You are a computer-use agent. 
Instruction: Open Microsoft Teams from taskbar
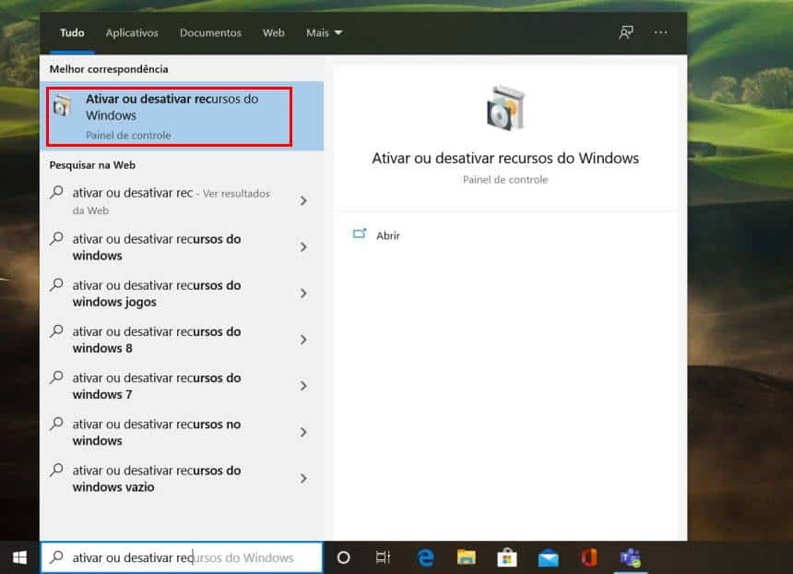[631, 557]
